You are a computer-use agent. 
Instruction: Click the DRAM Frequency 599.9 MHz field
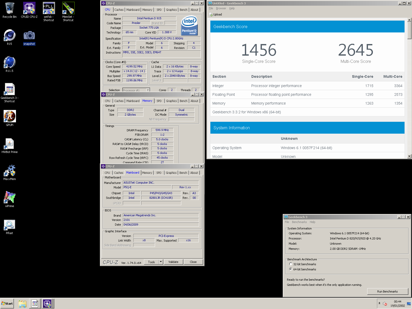pyautogui.click(x=162, y=130)
